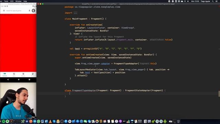
Task: Click the volume icon in the menu bar
Action: click(188, 1)
